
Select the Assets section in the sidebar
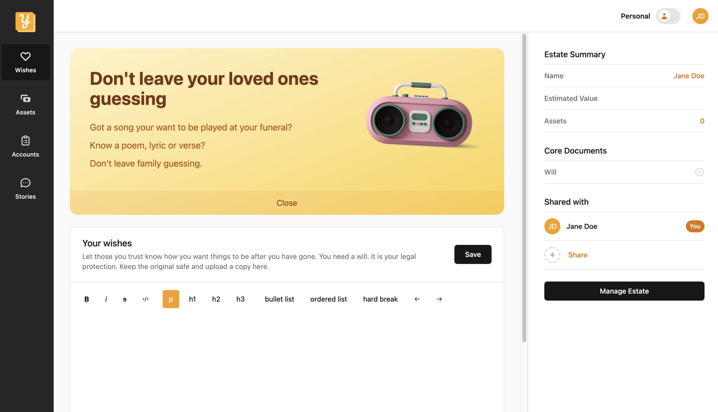[x=25, y=104]
